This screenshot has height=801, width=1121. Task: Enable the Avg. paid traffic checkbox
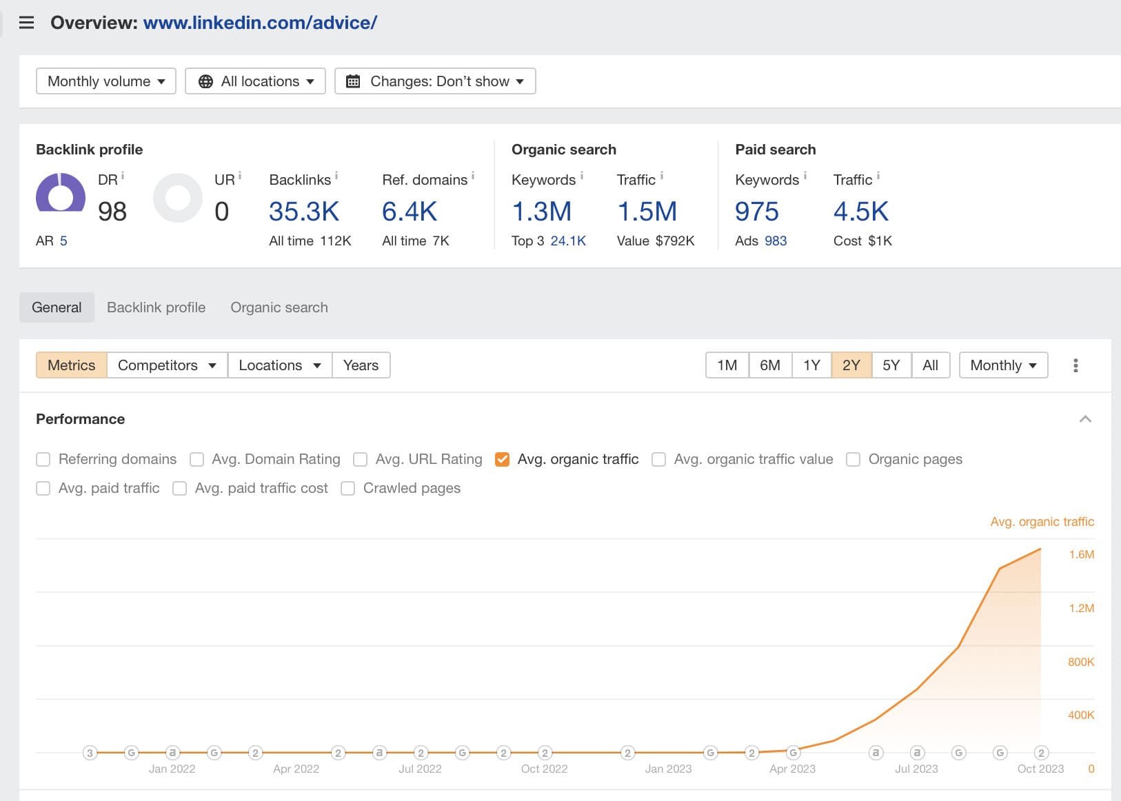[43, 488]
